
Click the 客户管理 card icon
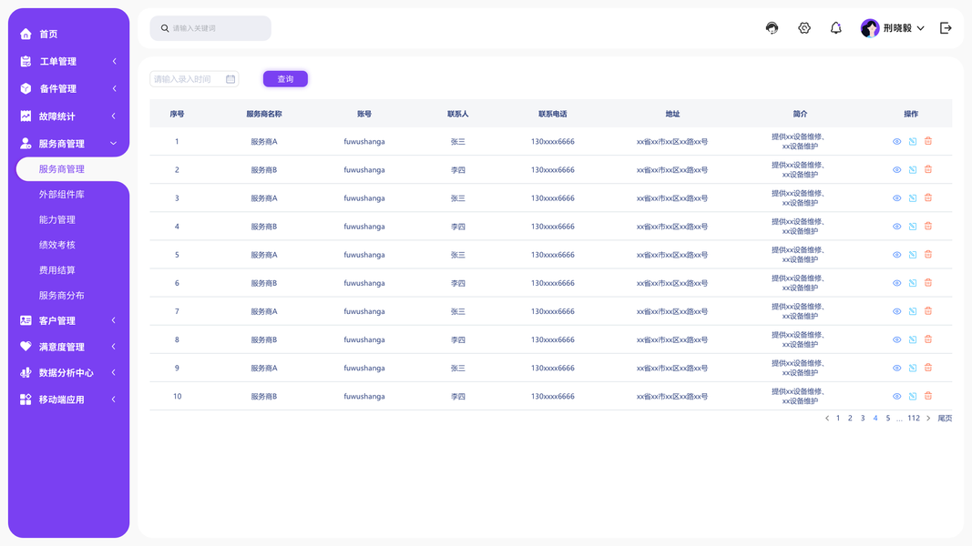click(x=26, y=320)
